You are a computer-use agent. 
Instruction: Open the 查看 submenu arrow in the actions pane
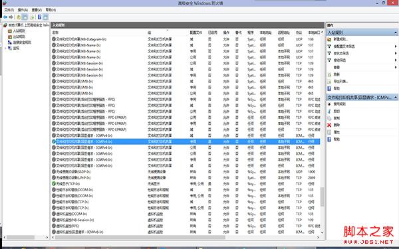(x=396, y=67)
